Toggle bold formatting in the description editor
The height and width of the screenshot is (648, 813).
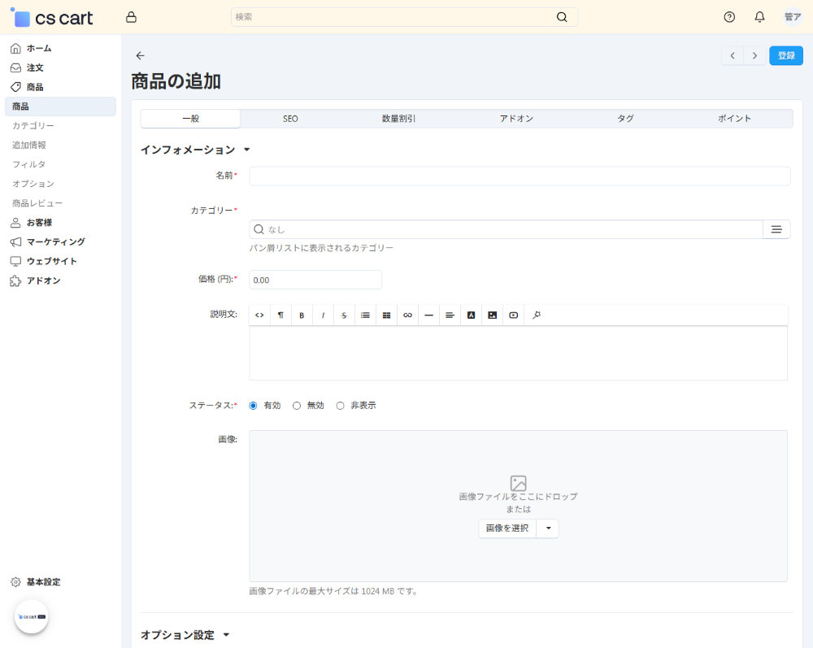[x=302, y=315]
